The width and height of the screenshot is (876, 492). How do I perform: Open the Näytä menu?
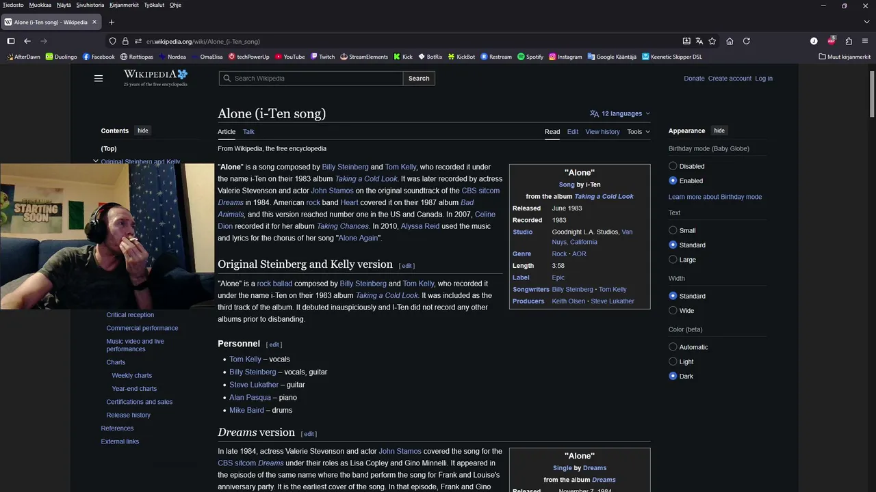pos(64,5)
